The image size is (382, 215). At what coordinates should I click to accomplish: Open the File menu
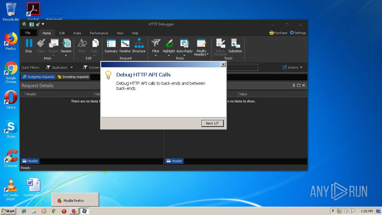pyautogui.click(x=28, y=33)
